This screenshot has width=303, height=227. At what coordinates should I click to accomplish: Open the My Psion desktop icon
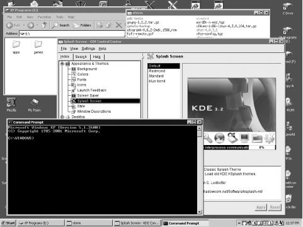(x=35, y=105)
